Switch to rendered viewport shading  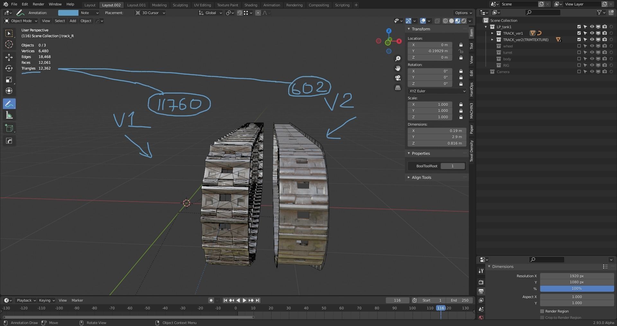click(x=464, y=21)
